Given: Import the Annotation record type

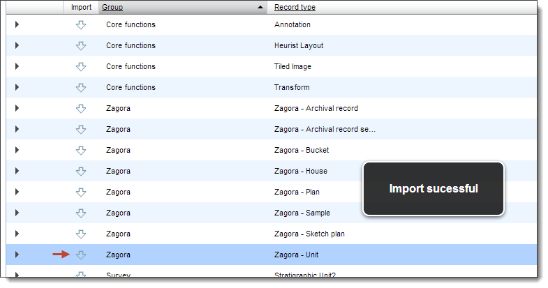Looking at the screenshot, I should [81, 25].
